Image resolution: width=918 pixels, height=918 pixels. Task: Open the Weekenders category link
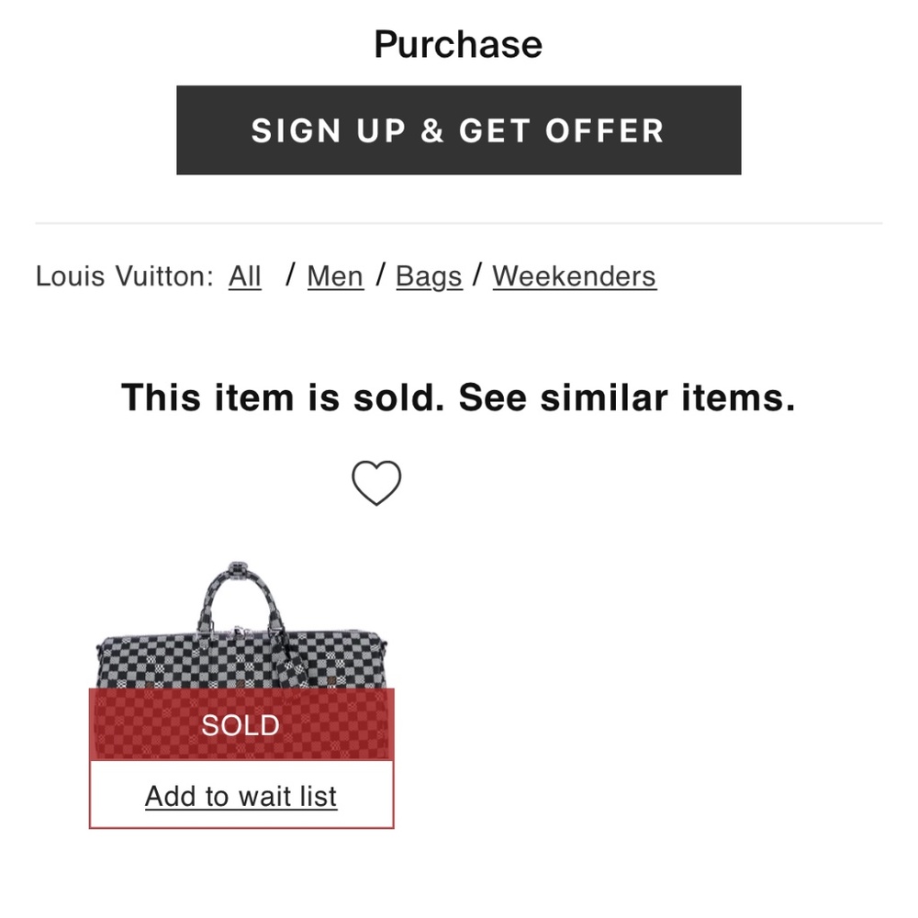(x=574, y=276)
